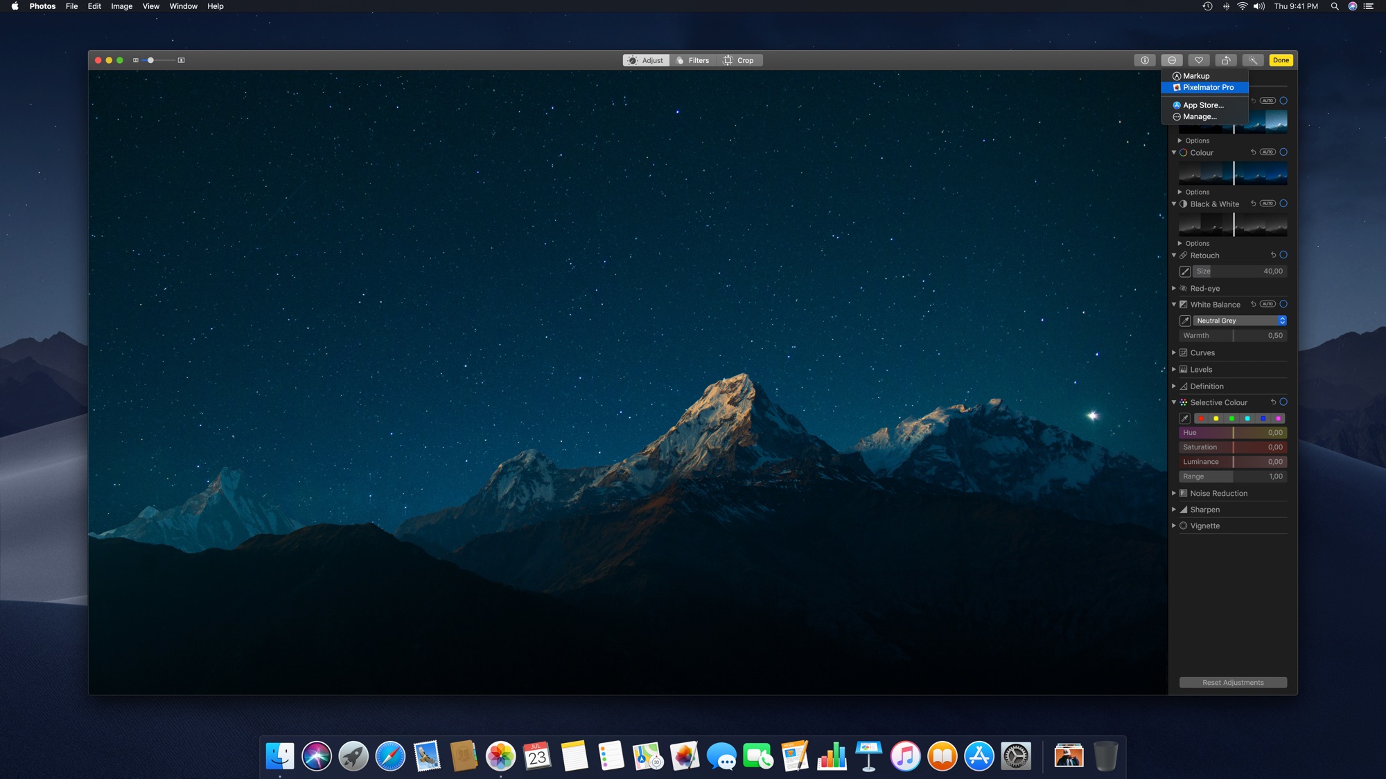The width and height of the screenshot is (1386, 779).
Task: Open Safari from the Dock
Action: coord(390,756)
